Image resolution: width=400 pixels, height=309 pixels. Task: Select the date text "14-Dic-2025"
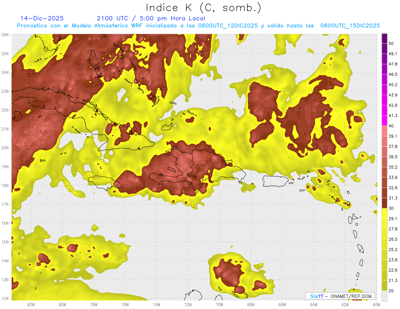coord(42,18)
